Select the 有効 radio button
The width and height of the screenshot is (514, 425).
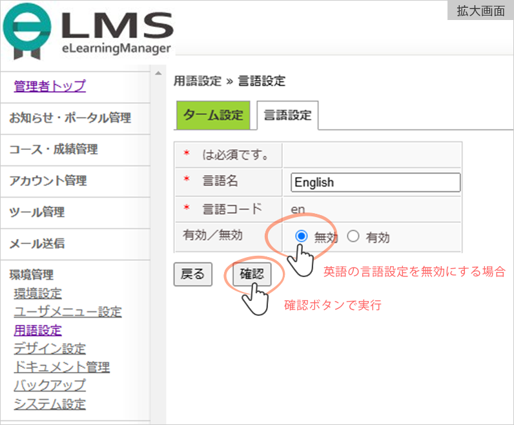click(x=353, y=236)
